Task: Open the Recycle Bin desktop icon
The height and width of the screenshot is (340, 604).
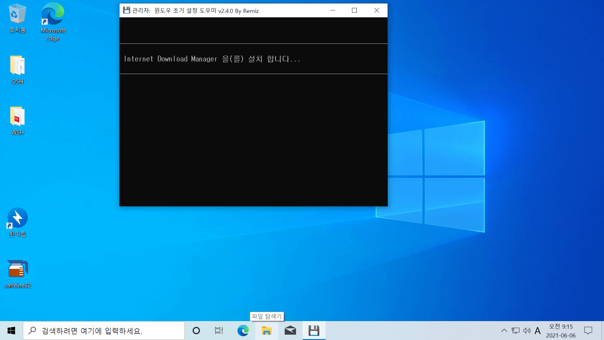Action: 17,18
